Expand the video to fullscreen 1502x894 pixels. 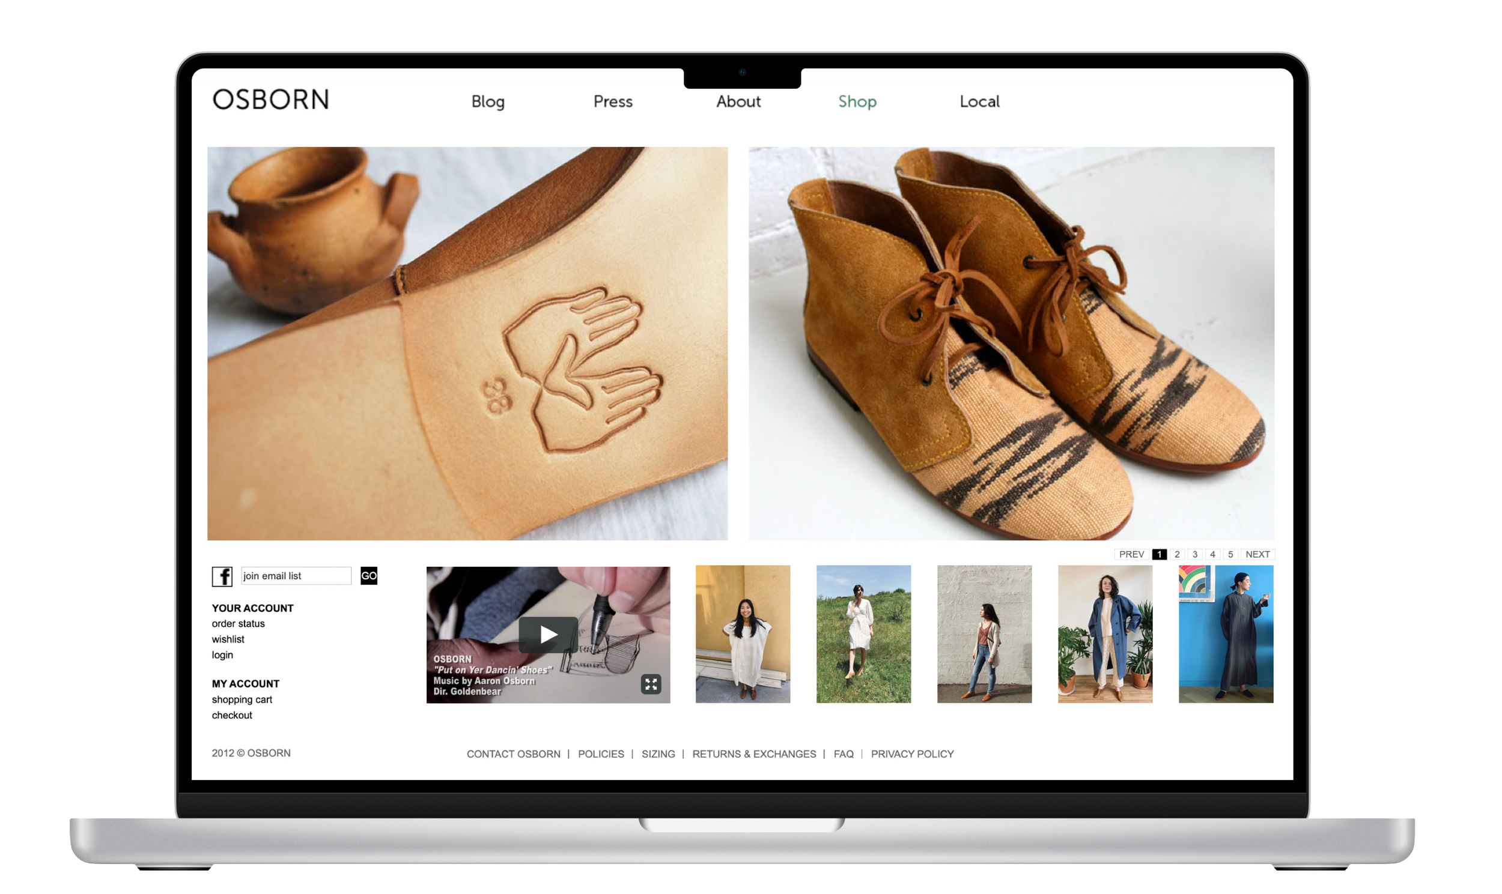(650, 684)
